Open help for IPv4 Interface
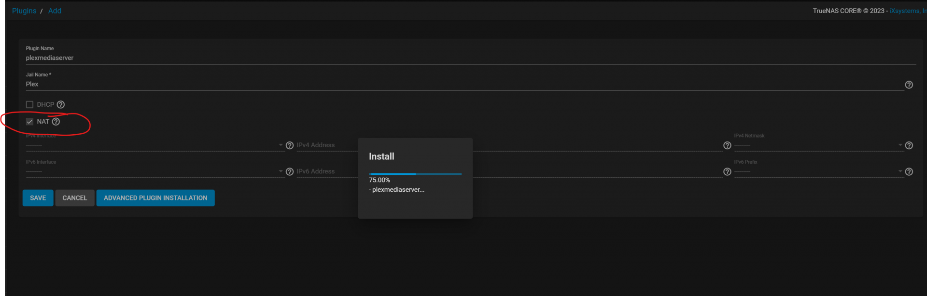This screenshot has height=296, width=927. click(x=290, y=145)
